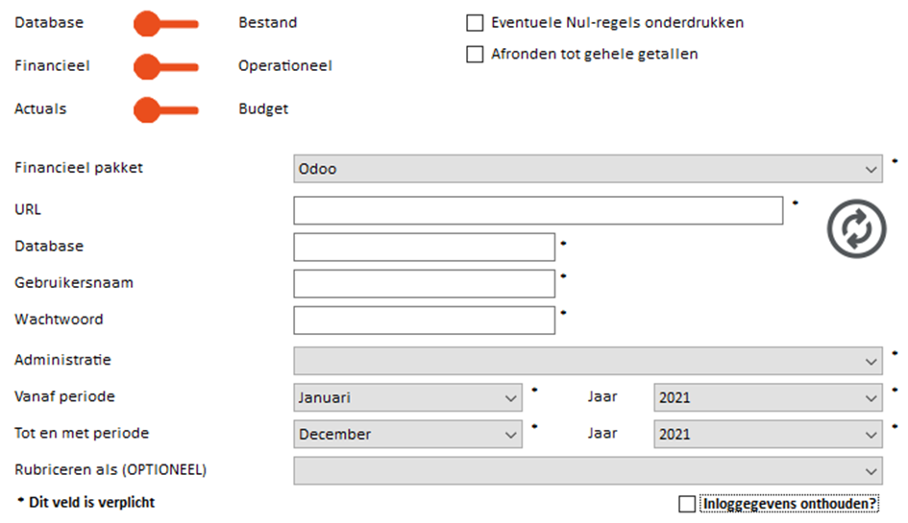Click the Budget label next to the toggle
Viewport: 908px width, 523px height.
263,109
